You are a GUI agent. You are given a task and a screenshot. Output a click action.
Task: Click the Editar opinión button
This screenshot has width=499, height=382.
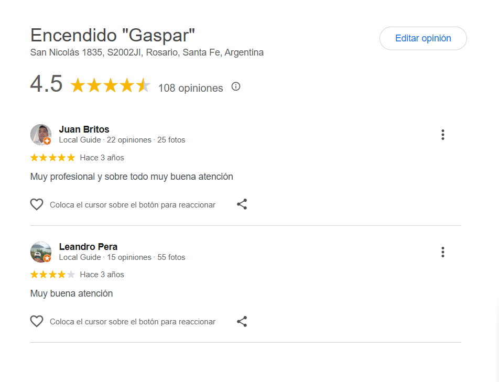(423, 38)
